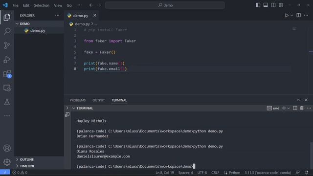Viewport: 313px width, 176px height.
Task: Select Python language mode in status bar
Action: coord(234,173)
